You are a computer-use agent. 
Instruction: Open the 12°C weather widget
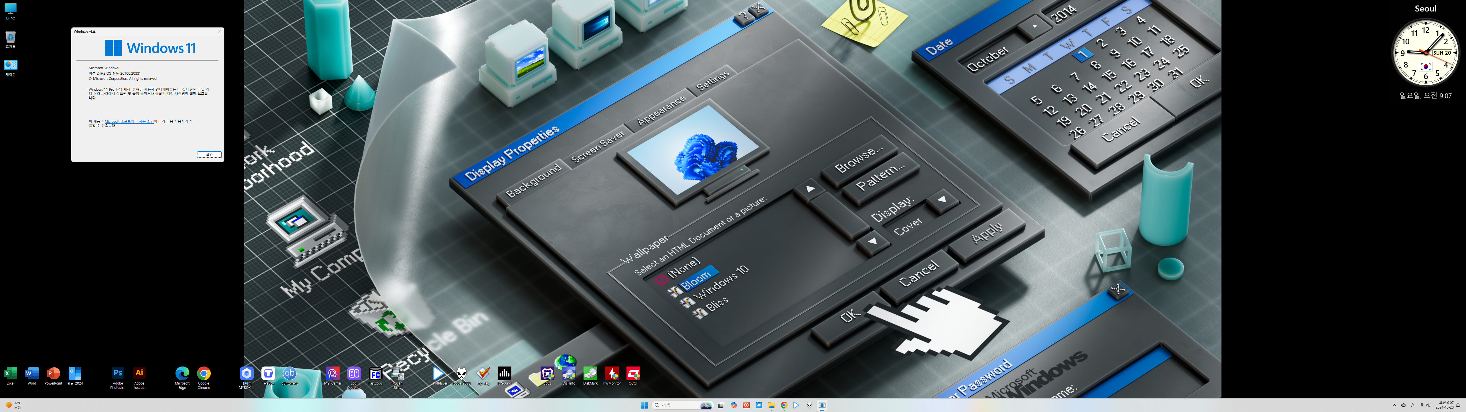13,405
